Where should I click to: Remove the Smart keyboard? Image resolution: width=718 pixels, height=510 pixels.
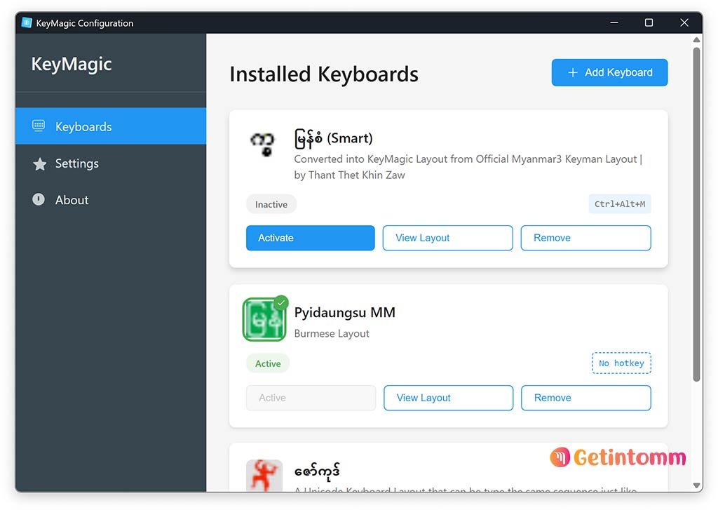coord(585,238)
